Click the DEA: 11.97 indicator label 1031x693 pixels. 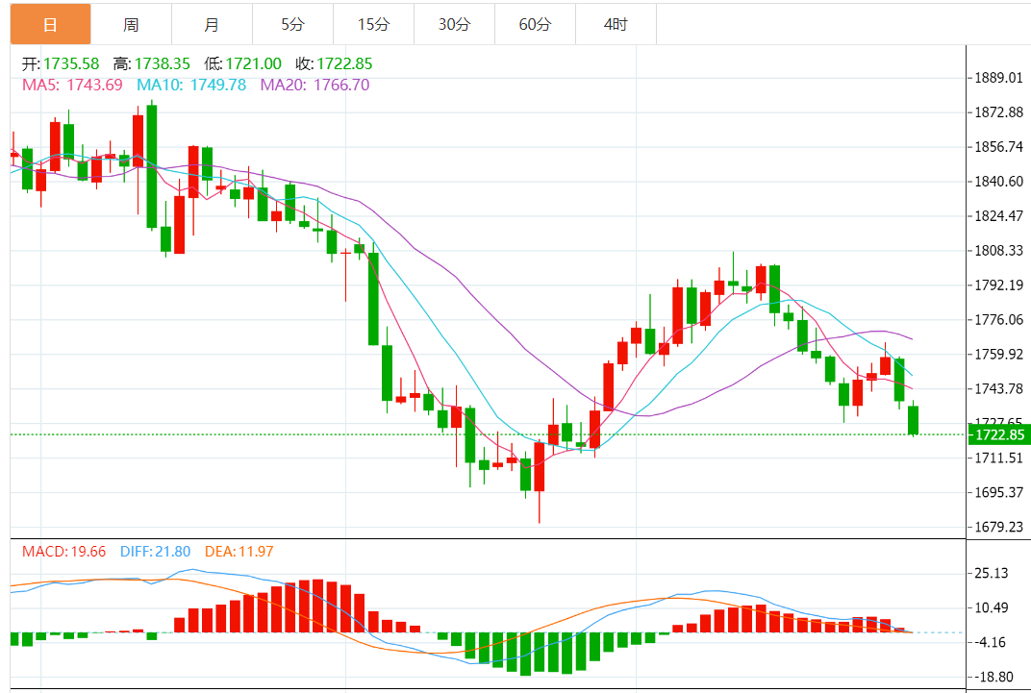coord(239,551)
